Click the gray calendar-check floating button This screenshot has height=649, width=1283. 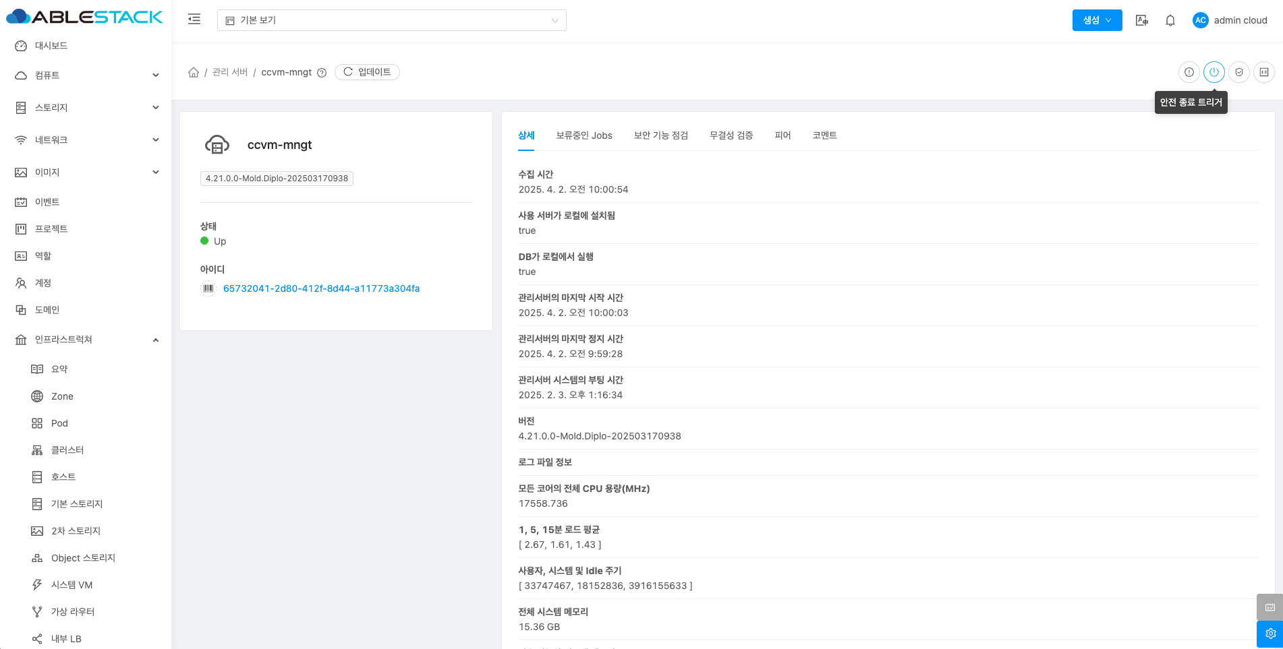click(1270, 607)
